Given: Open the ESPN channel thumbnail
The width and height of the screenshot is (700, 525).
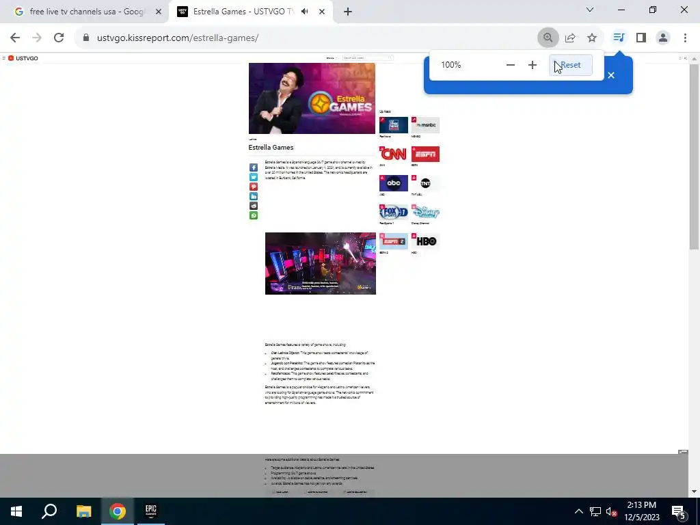Looking at the screenshot, I should coord(425,154).
